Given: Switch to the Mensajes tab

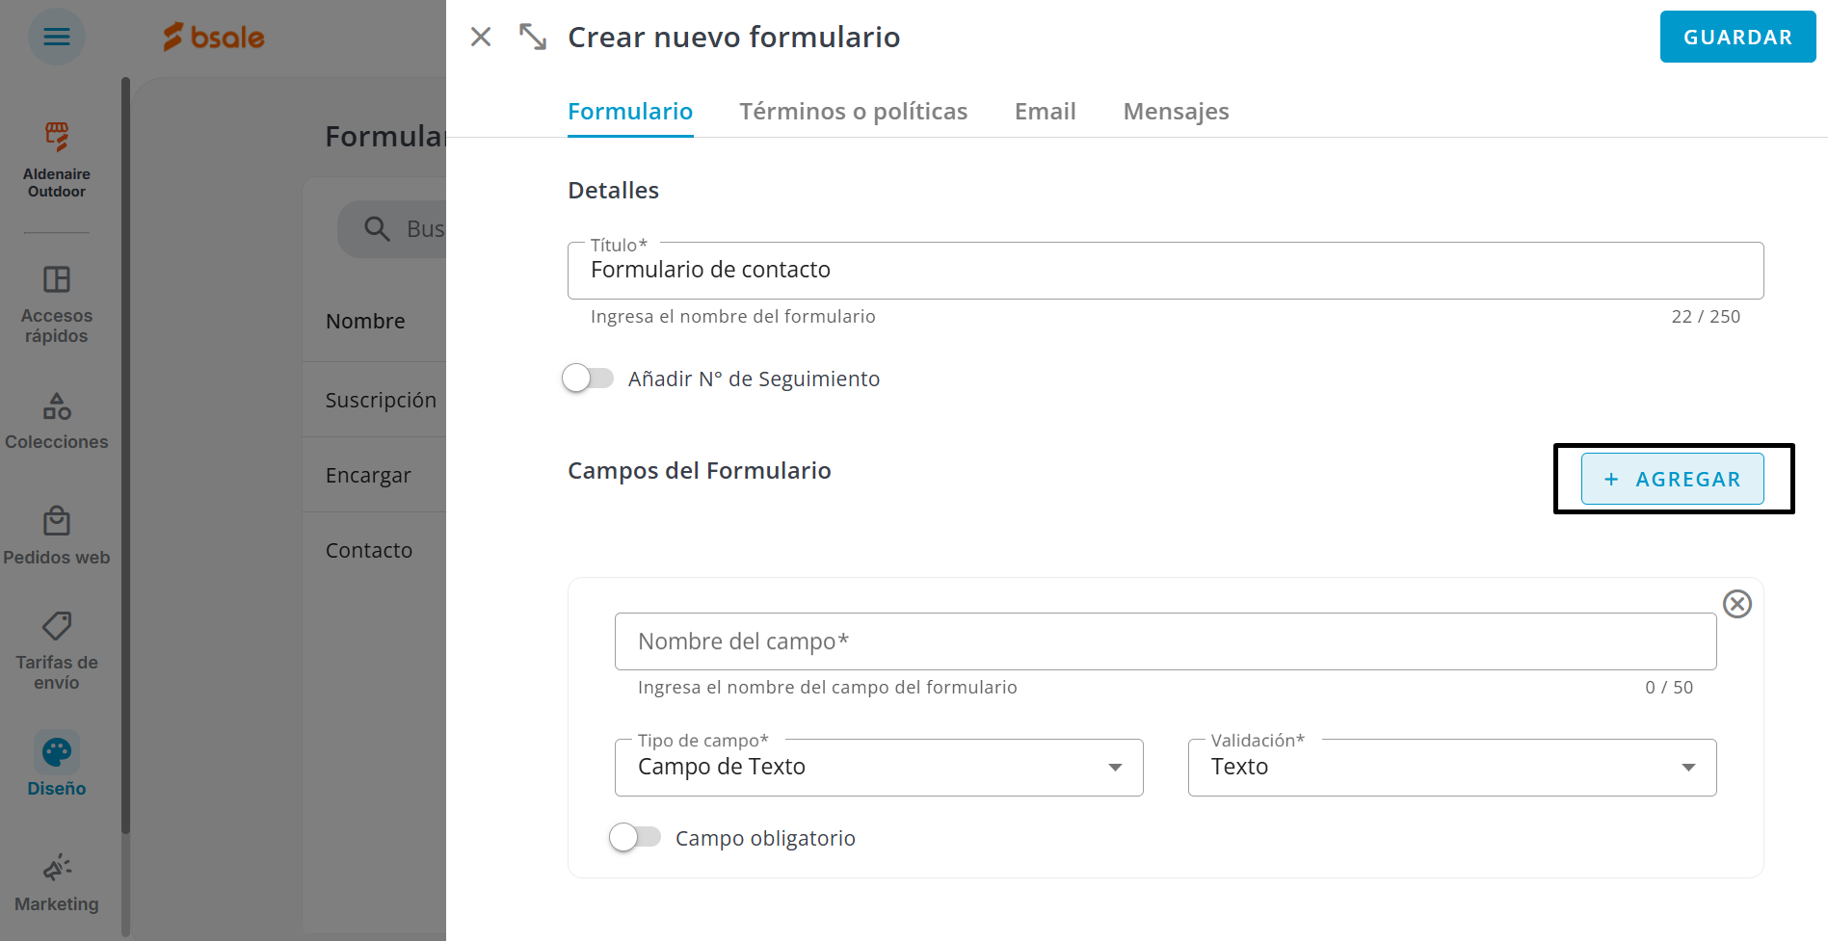Looking at the screenshot, I should (x=1177, y=112).
